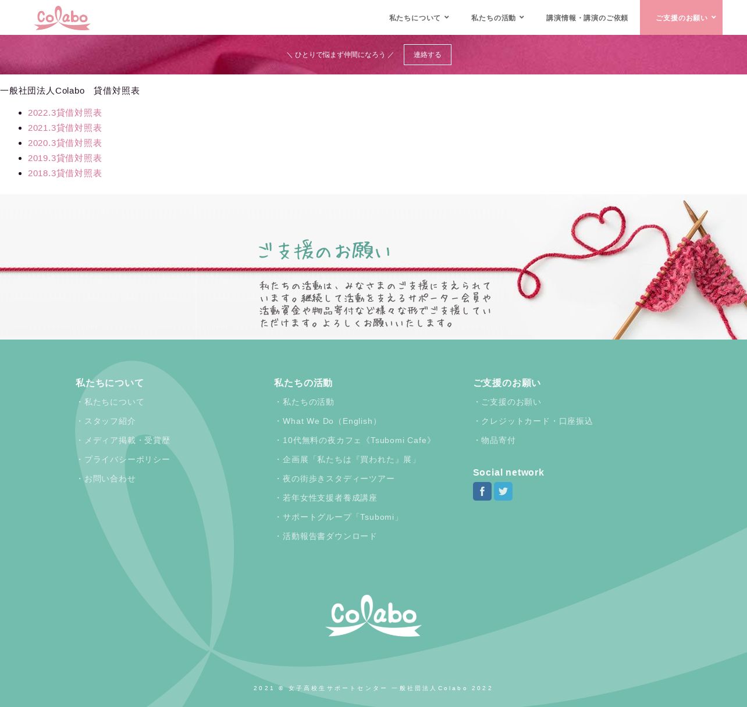
Task: Open 若年女性支援者養成講座 link
Action: pyautogui.click(x=326, y=498)
